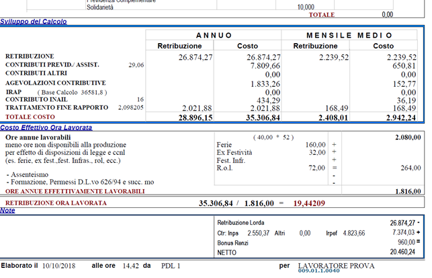Select monthly total cost 2.942,24
432x278 pixels.
coord(401,118)
